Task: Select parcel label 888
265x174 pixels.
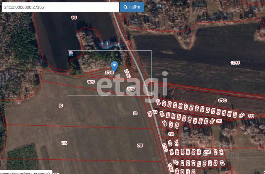Action: 179,117
